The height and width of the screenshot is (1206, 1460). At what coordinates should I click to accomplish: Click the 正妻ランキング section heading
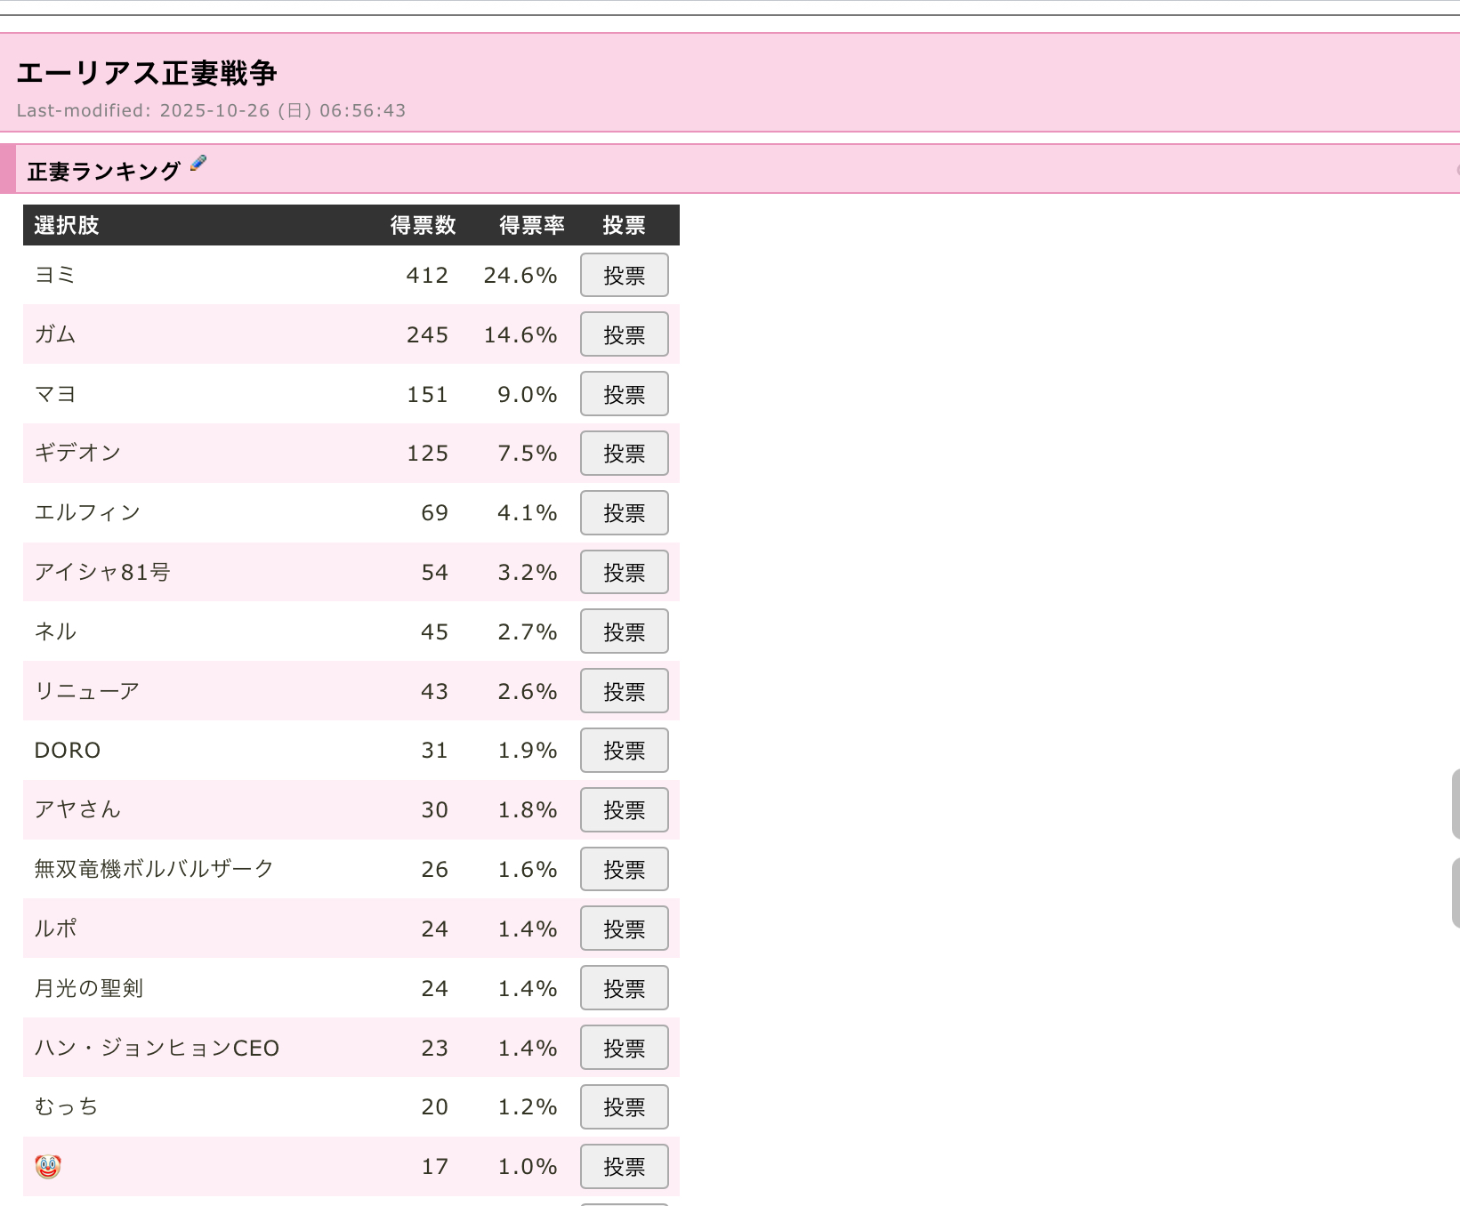(103, 171)
